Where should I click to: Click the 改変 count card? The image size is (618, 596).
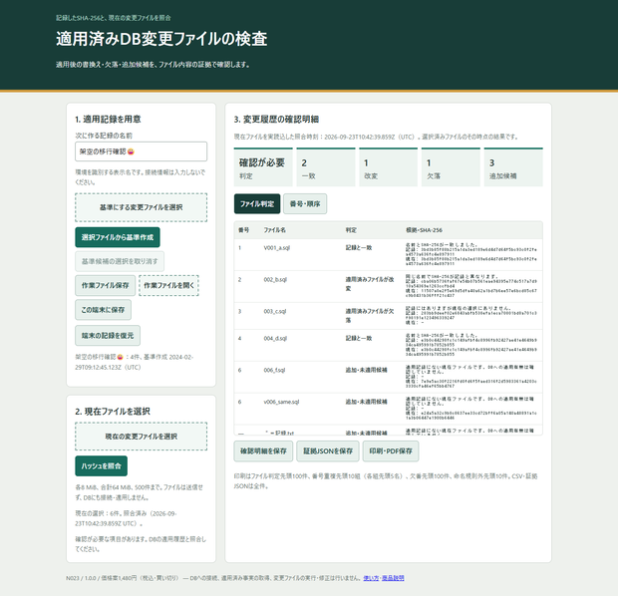point(388,167)
